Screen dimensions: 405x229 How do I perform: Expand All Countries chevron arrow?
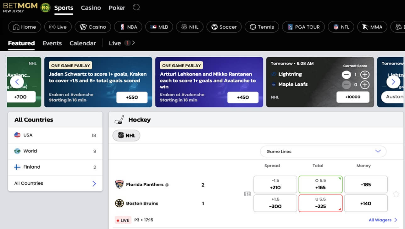click(94, 184)
